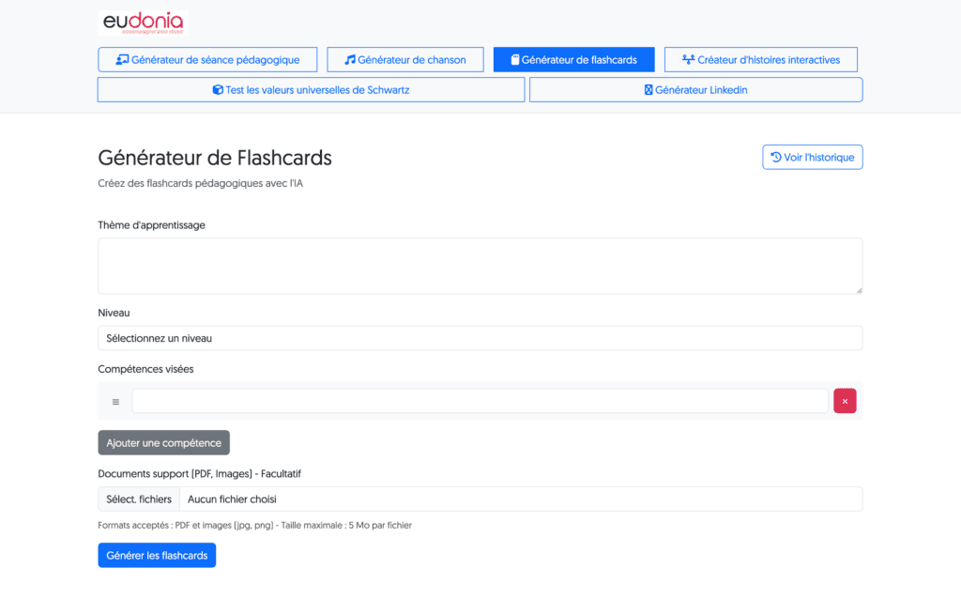The image size is (961, 599).
Task: Go to Créateur d'histoires interactives
Action: pyautogui.click(x=761, y=60)
